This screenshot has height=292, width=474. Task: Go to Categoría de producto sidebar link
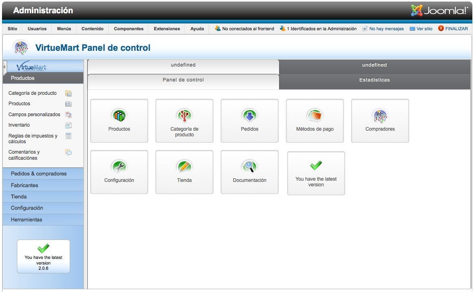32,93
